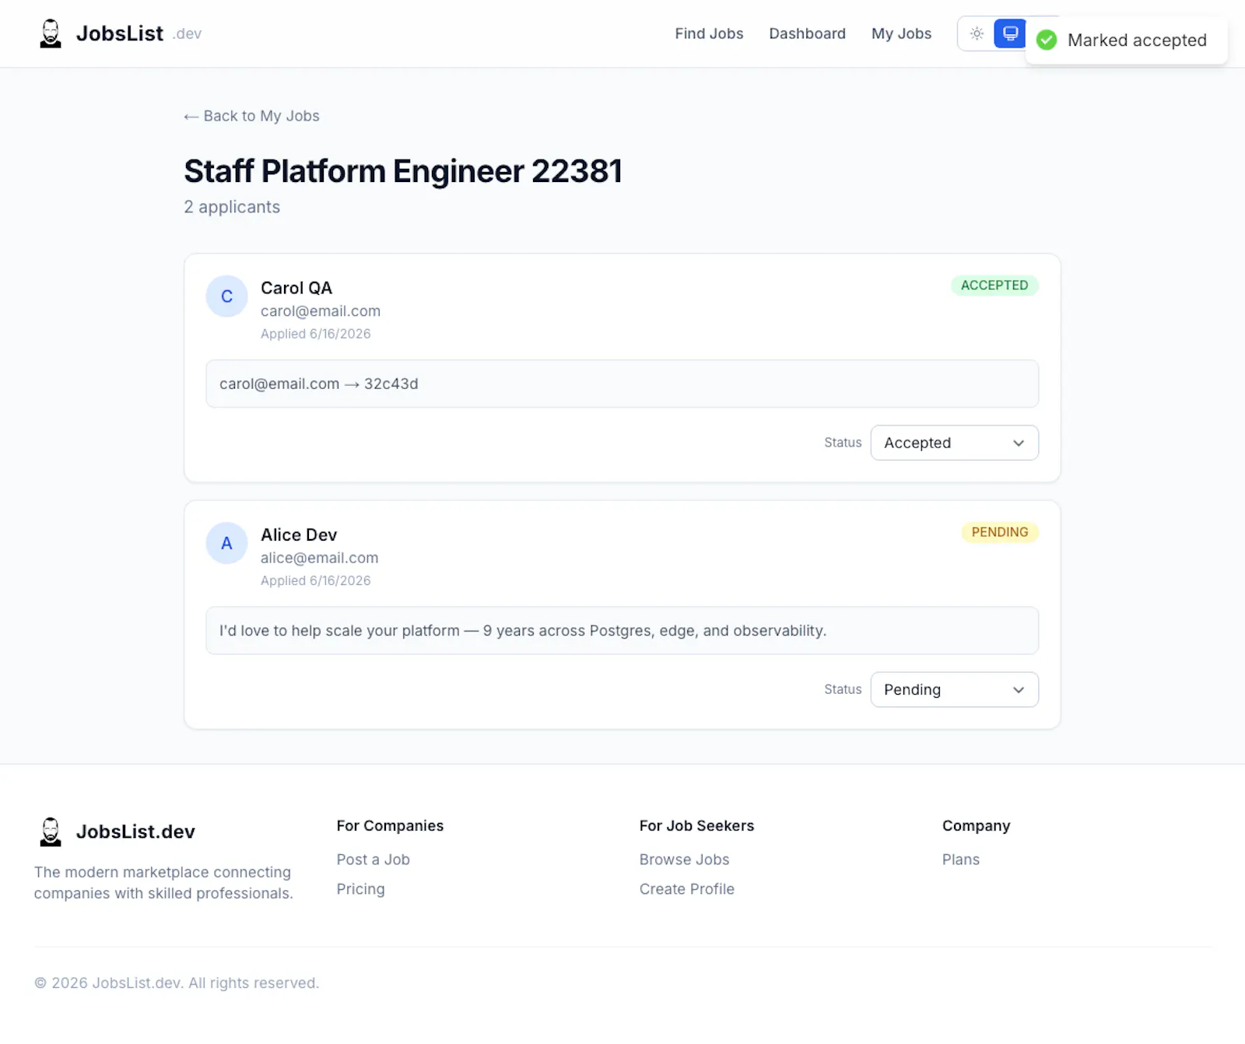1245x1044 pixels.
Task: Open Plans footer link
Action: (960, 860)
